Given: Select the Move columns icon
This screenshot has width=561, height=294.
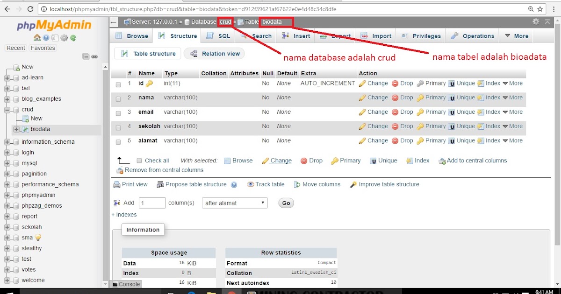Looking at the screenshot, I should coord(296,184).
